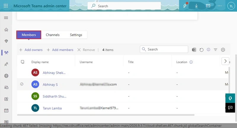The height and width of the screenshot is (128, 237).
Task: Click Add members
Action: click(60, 50)
